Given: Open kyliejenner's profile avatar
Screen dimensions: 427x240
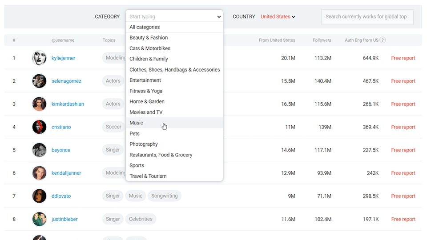Looking at the screenshot, I should tap(39, 58).
